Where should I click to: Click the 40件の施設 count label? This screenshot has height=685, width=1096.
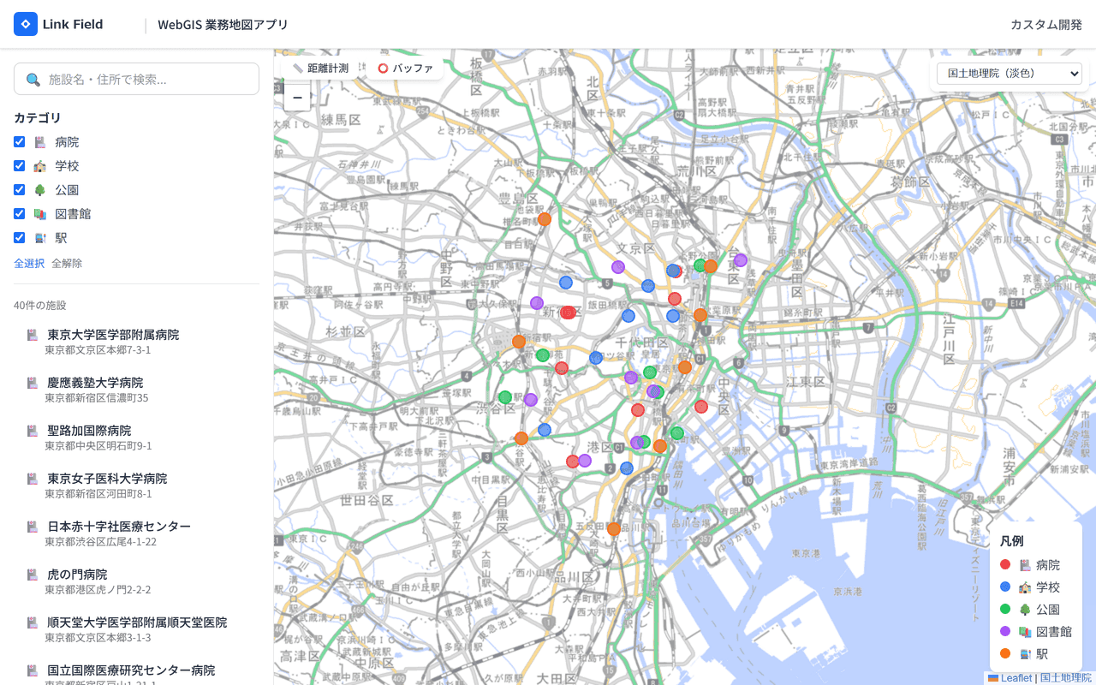coord(40,306)
